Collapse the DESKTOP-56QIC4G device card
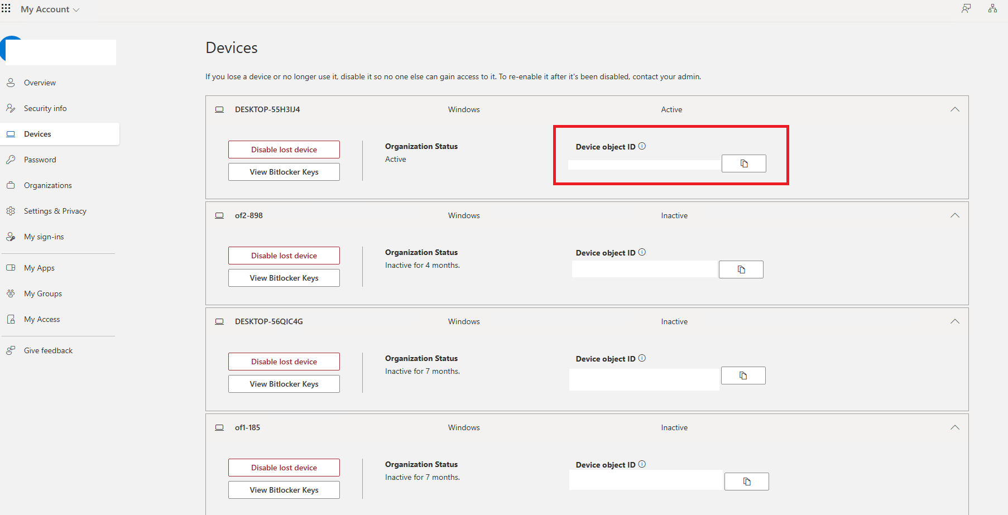 (x=955, y=321)
